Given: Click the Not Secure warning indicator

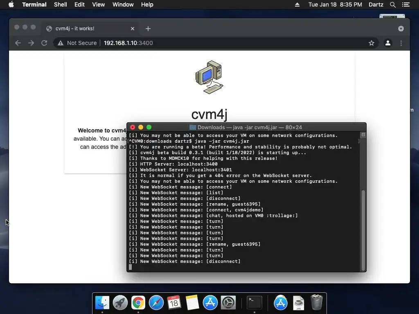Looking at the screenshot, I should (x=77, y=43).
